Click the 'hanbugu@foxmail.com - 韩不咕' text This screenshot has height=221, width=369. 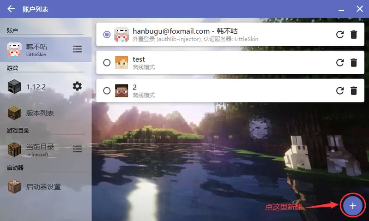[x=185, y=31]
